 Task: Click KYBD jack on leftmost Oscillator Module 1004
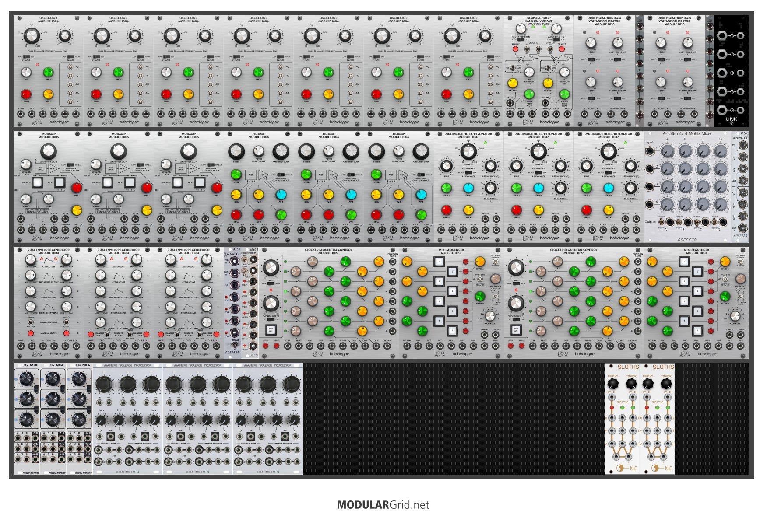(x=21, y=115)
